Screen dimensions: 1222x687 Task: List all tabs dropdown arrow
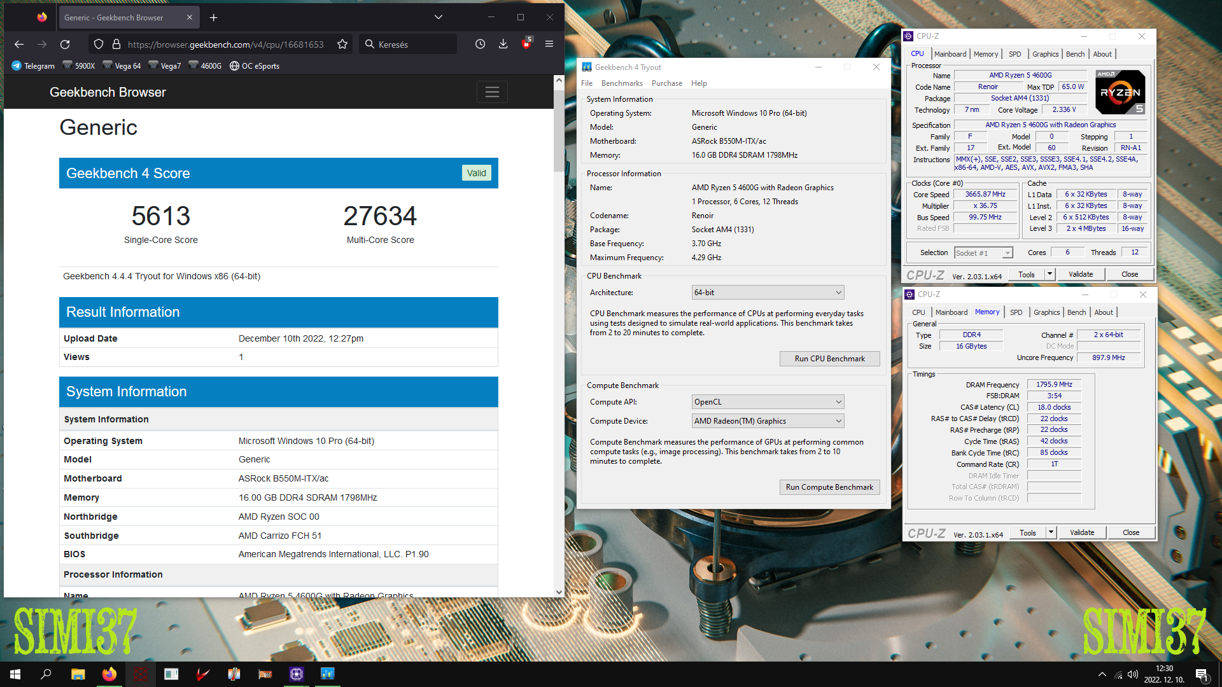tap(439, 17)
